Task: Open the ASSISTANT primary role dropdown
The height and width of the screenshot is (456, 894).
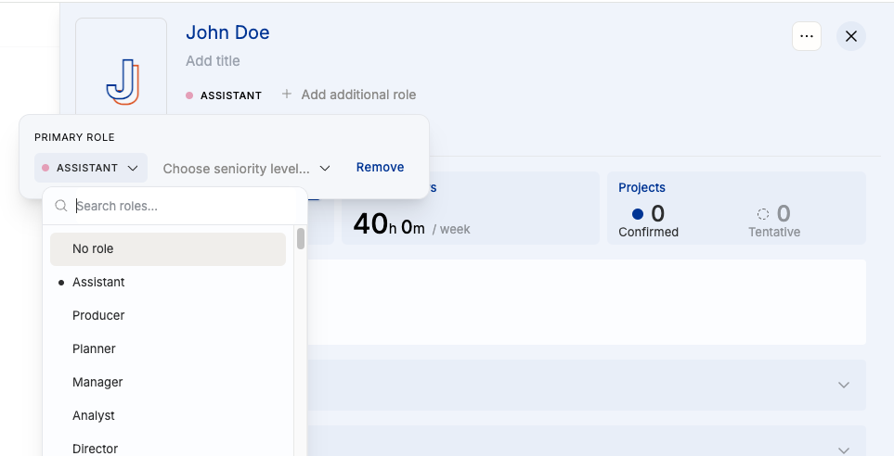Action: coord(91,168)
